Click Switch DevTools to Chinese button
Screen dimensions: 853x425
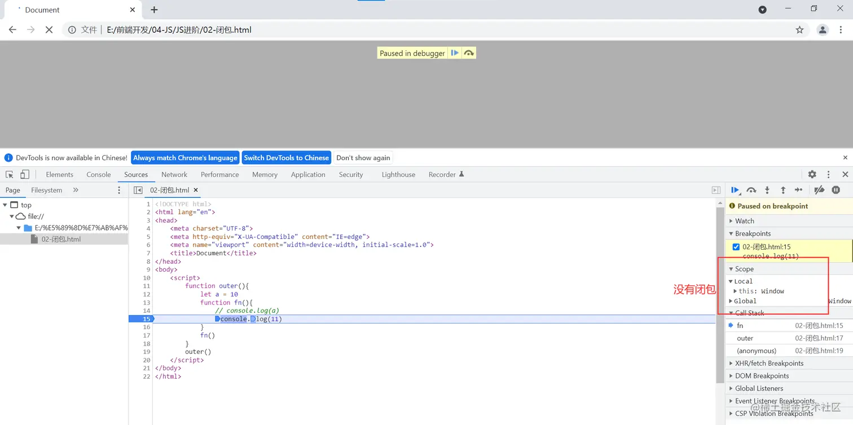[286, 158]
